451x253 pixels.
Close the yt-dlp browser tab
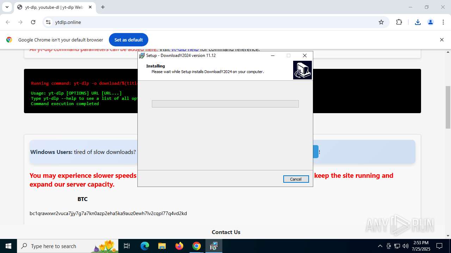(90, 7)
